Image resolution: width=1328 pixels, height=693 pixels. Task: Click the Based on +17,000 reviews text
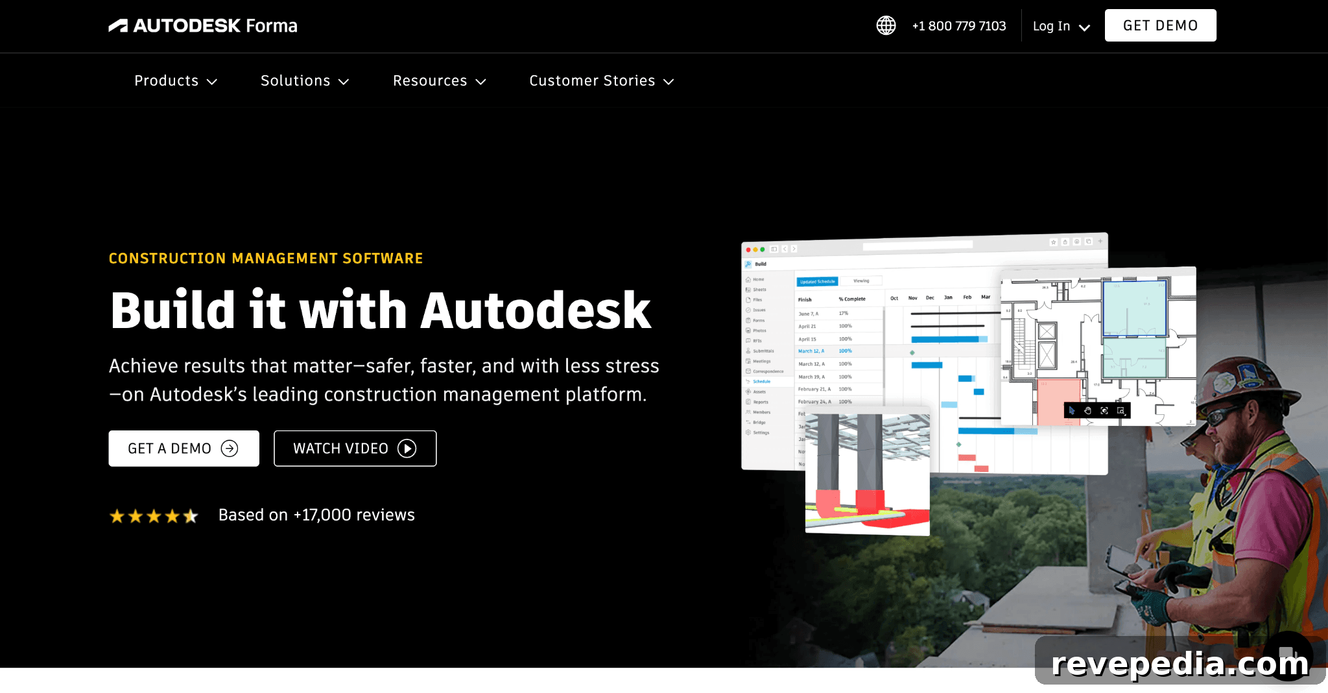click(x=316, y=515)
